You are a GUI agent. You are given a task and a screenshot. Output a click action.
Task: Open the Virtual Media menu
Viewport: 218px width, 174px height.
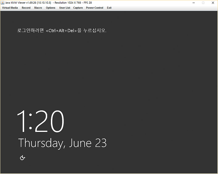click(10, 8)
